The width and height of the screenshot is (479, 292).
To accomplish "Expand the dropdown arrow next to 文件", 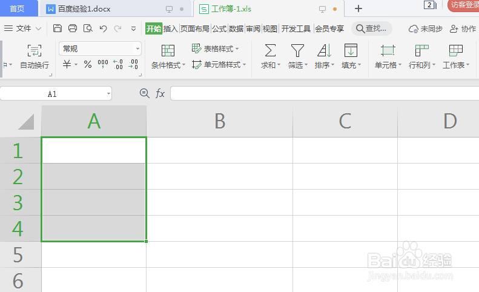I will tap(39, 28).
